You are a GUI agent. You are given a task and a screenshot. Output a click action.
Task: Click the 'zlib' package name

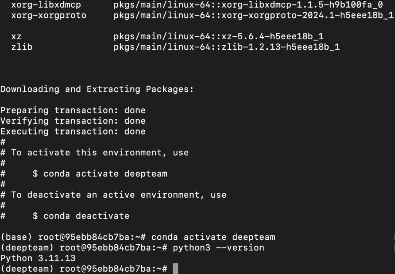22,47
